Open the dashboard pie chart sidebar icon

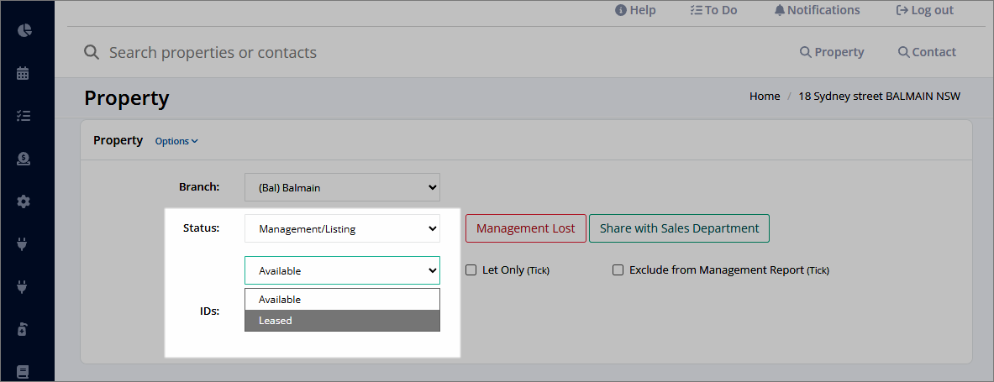click(24, 30)
